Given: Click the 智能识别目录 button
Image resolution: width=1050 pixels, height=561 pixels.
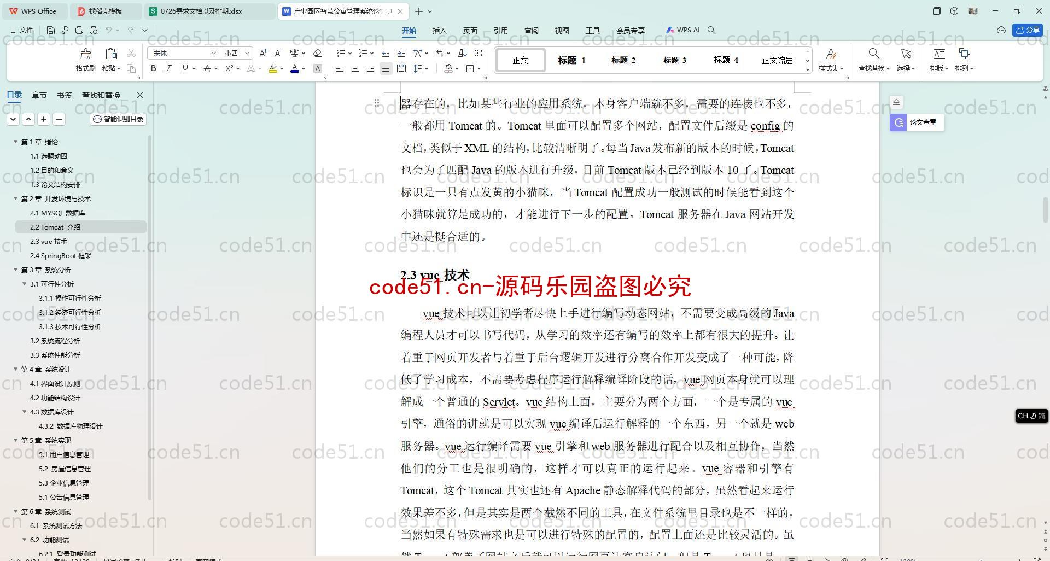Looking at the screenshot, I should click(118, 119).
